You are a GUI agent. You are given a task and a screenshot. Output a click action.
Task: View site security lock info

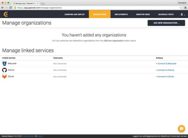click(x=15, y=8)
